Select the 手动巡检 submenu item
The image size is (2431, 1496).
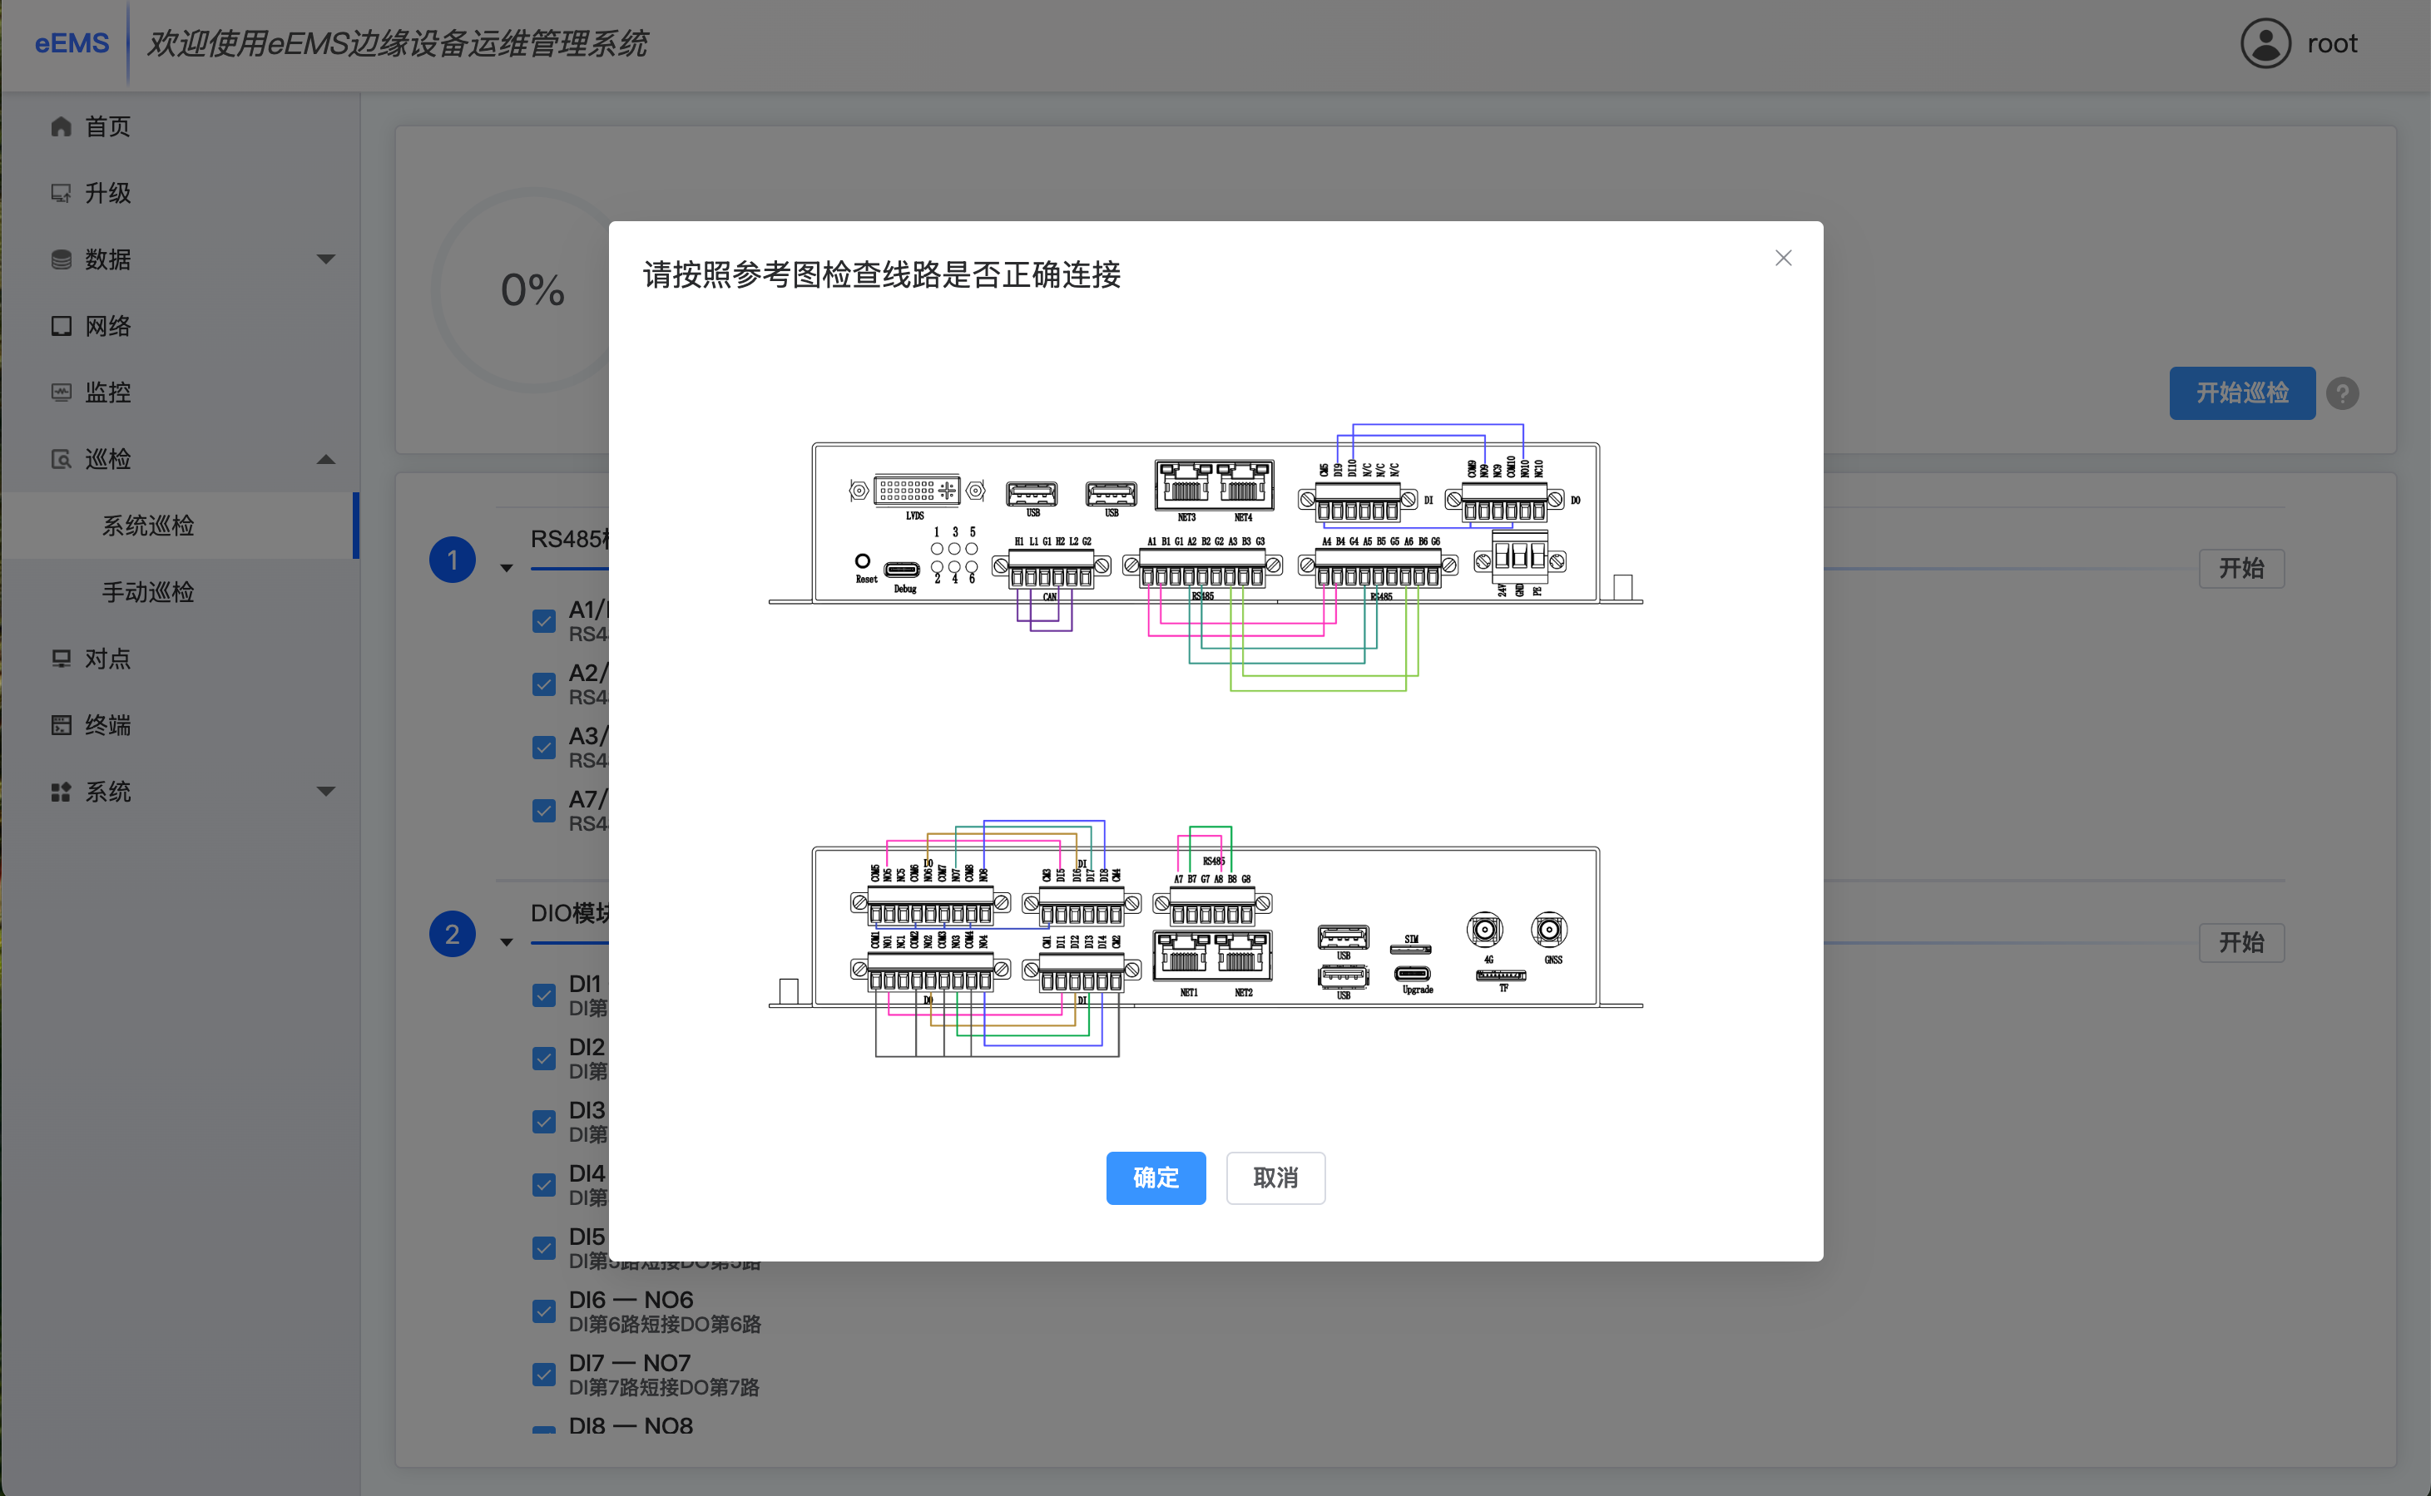point(179,592)
